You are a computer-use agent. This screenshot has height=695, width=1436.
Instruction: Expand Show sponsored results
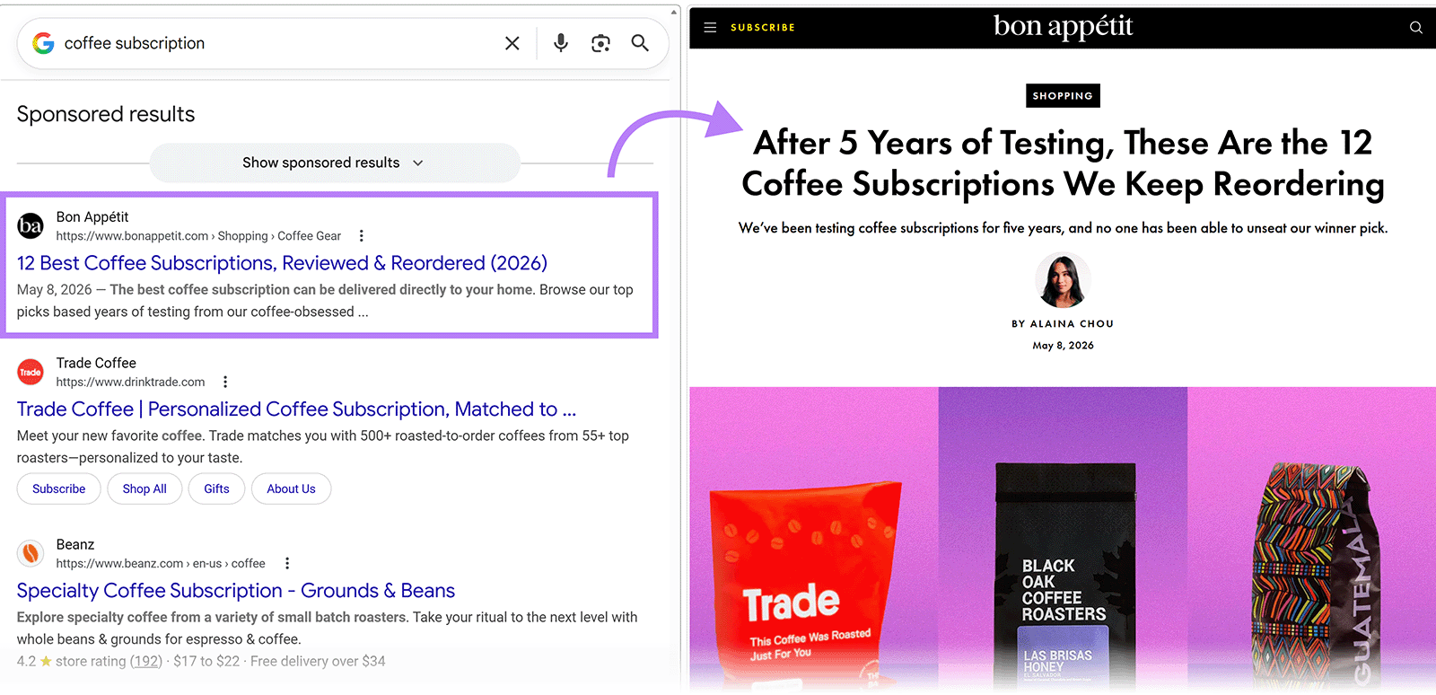coord(334,163)
